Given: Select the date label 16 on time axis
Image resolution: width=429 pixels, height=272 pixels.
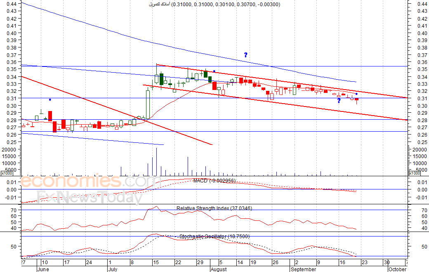Looking at the screenshot, I should tap(342, 263).
